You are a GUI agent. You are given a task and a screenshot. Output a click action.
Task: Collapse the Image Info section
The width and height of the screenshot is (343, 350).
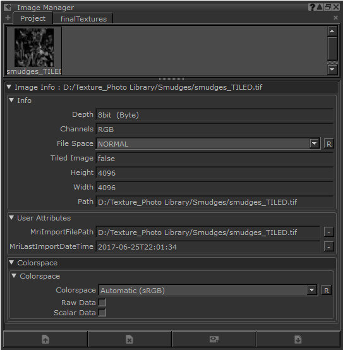(9, 87)
